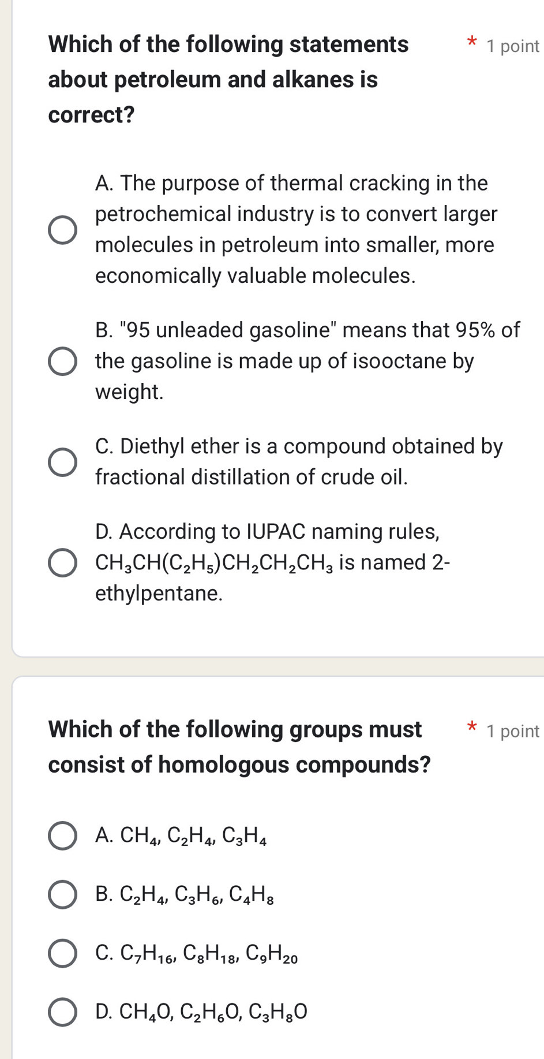Select radio button for thermal cracking option A

pos(62,230)
